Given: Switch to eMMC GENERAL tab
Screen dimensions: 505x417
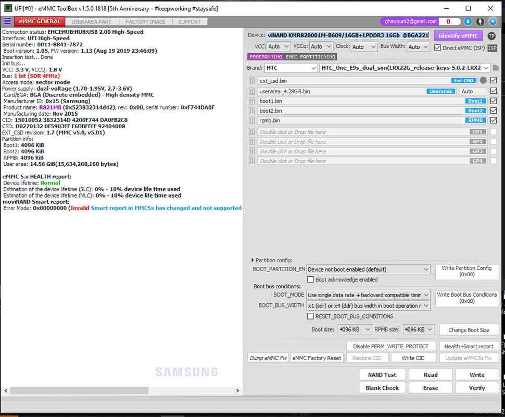Looking at the screenshot, I should point(40,21).
